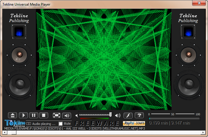The width and height of the screenshot is (208, 137).
Task: Click the right speaker's large woofer
Action: point(189,85)
